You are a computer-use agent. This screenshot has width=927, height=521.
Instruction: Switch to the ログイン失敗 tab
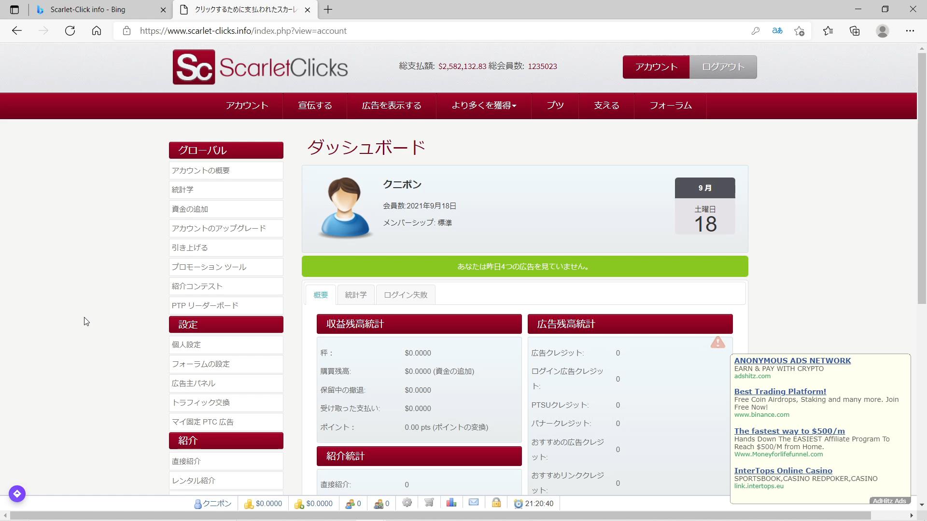point(406,295)
